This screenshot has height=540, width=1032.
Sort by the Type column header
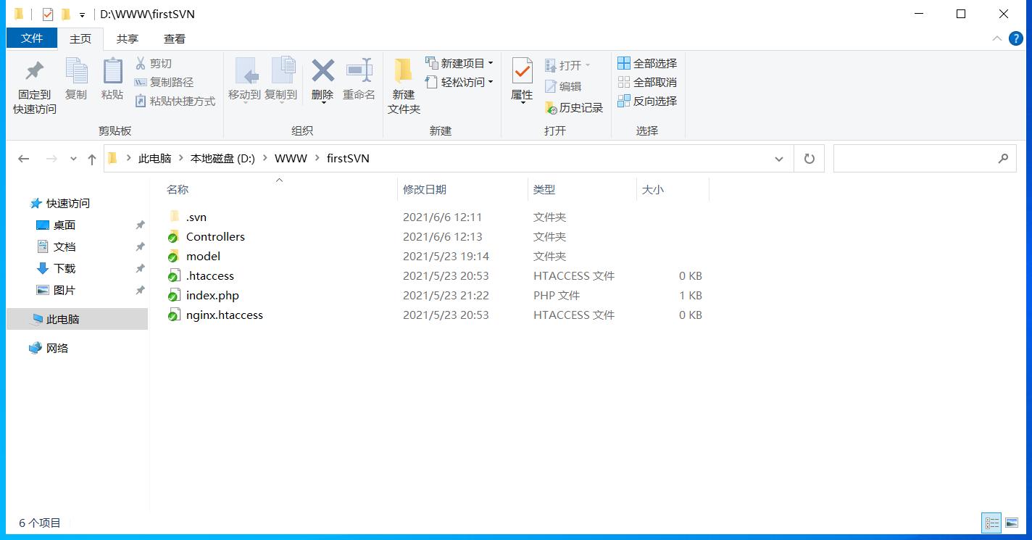point(544,190)
